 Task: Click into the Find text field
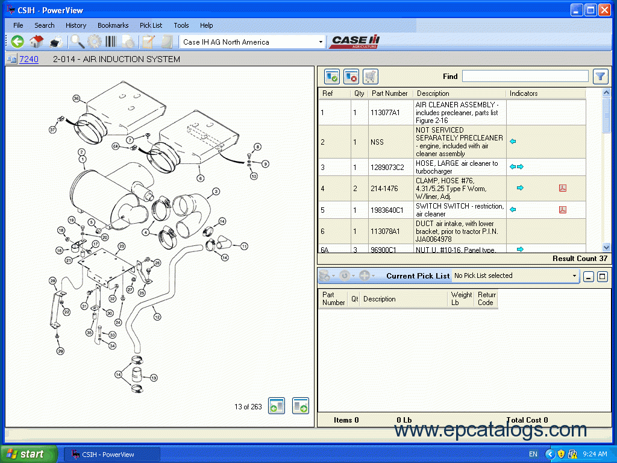coord(525,76)
